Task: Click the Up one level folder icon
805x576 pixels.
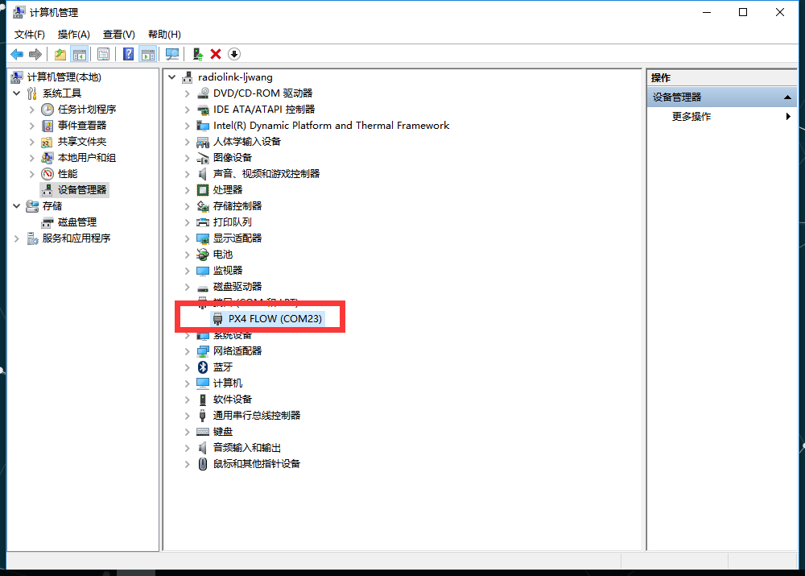Action: tap(60, 54)
